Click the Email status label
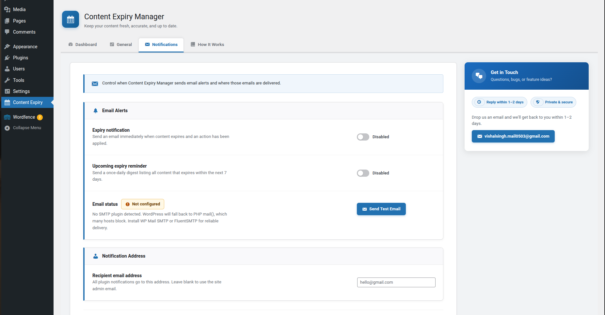The image size is (605, 315). 105,204
